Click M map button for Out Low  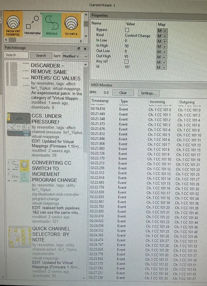[x=159, y=52]
